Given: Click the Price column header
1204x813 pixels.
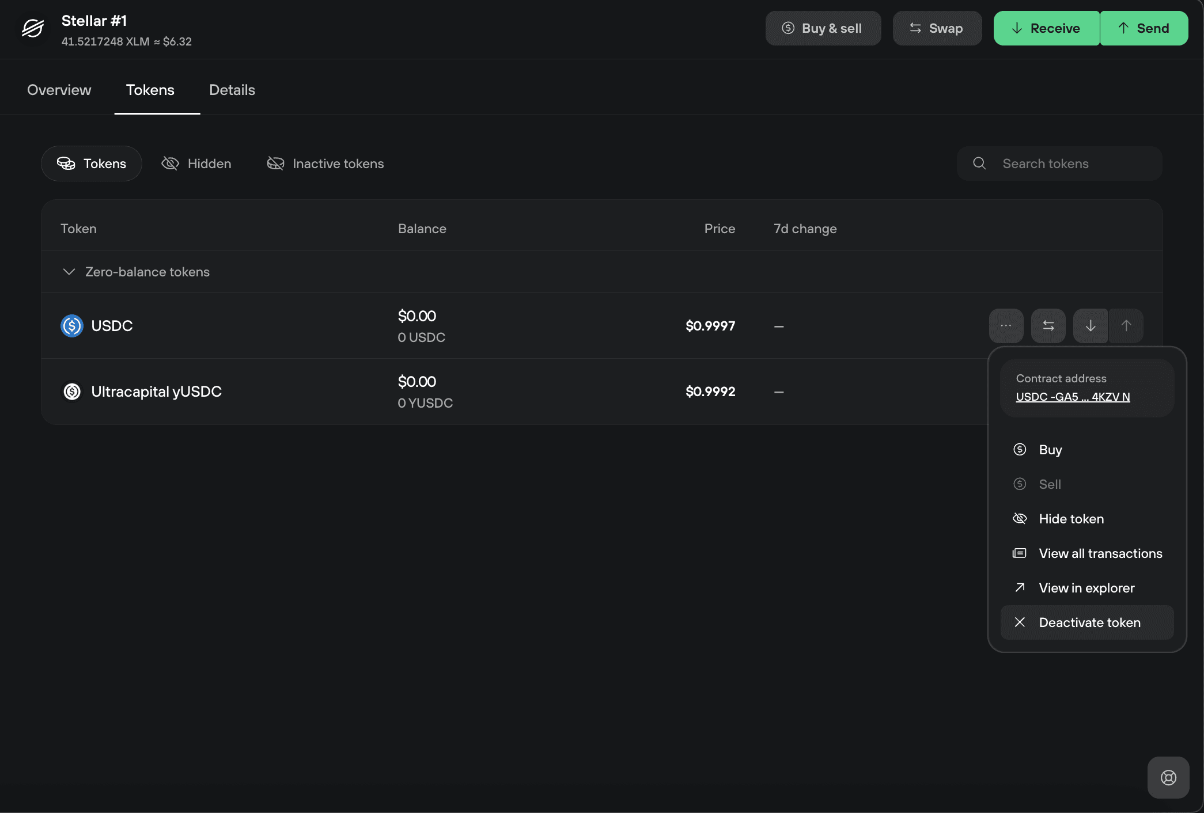Looking at the screenshot, I should [x=720, y=229].
